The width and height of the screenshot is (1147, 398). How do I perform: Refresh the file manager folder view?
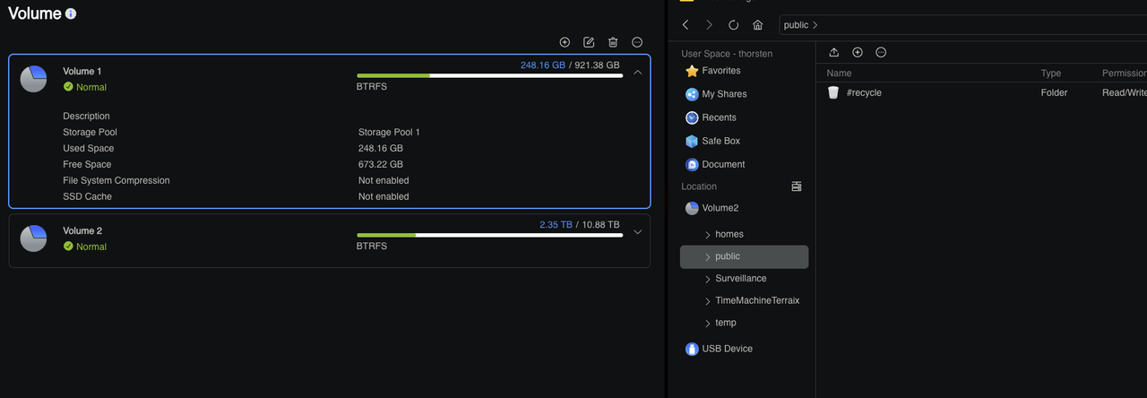click(734, 25)
